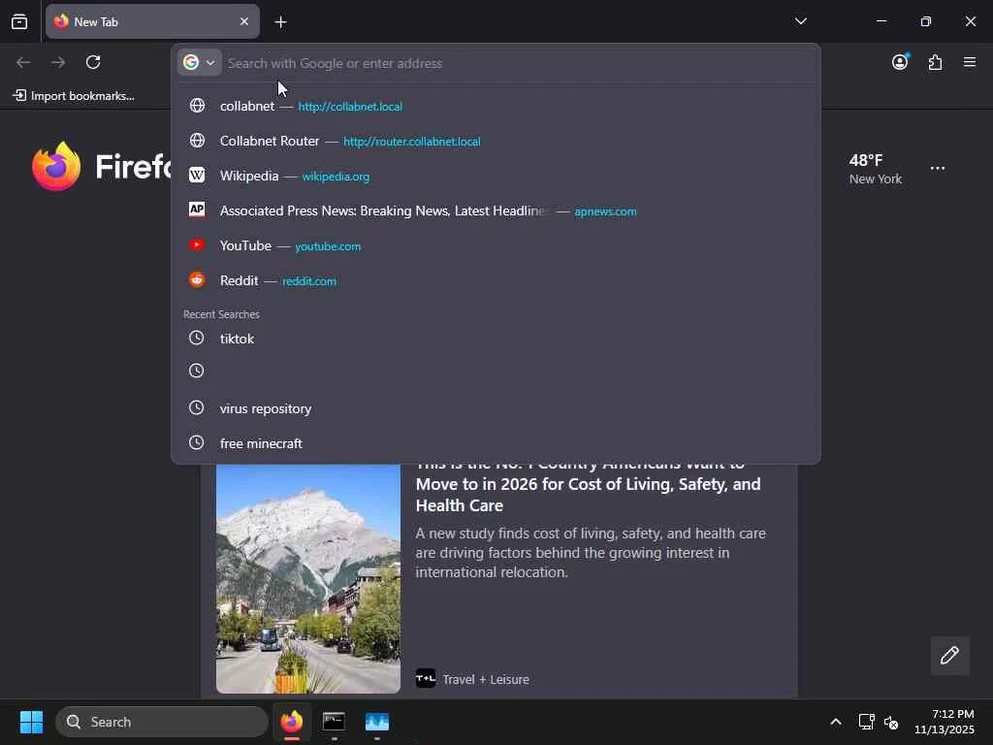Show hidden tray icons chevron
The image size is (993, 745).
pyautogui.click(x=836, y=722)
